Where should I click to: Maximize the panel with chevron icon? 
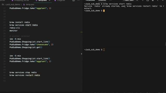(x=158, y=1)
